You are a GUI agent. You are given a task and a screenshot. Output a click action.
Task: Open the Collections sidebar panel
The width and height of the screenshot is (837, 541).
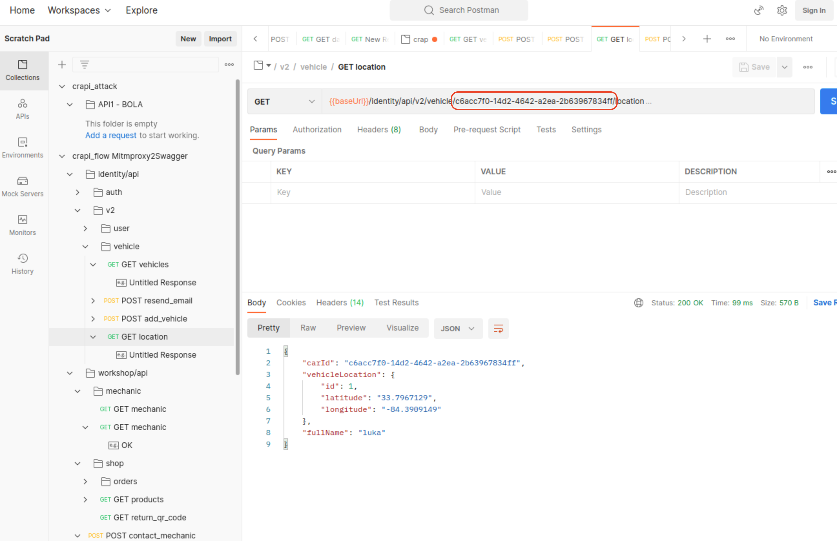[23, 70]
